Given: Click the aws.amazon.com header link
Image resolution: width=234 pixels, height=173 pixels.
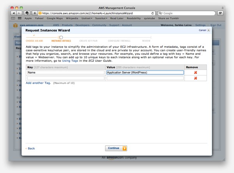Looking at the screenshot, I should (32, 25).
